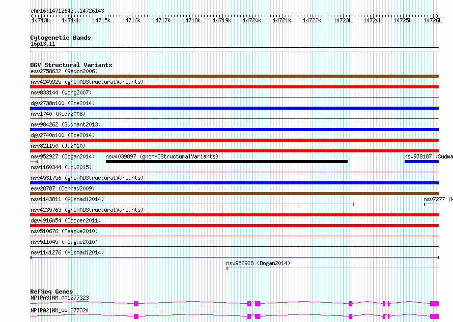Screen dimensions: 453x322
Task: Open nsv952928 (Dogan2014) variant label
Action: click(258, 263)
